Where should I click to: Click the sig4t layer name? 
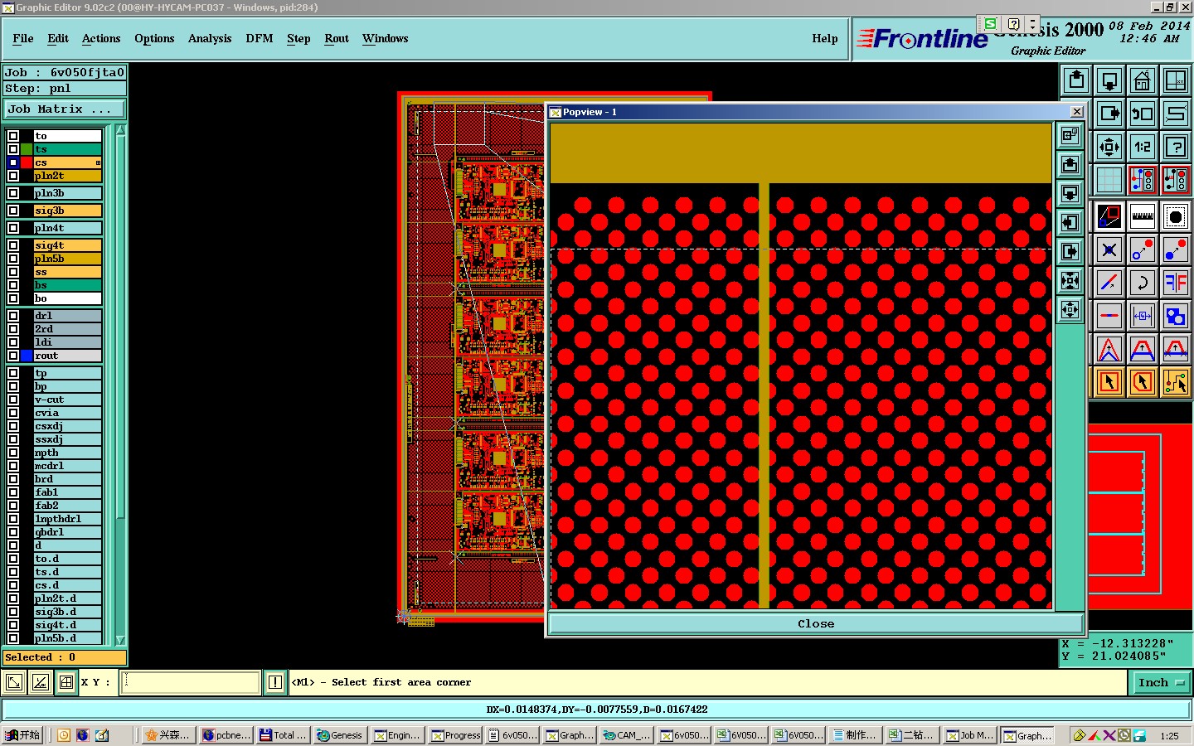(x=67, y=245)
